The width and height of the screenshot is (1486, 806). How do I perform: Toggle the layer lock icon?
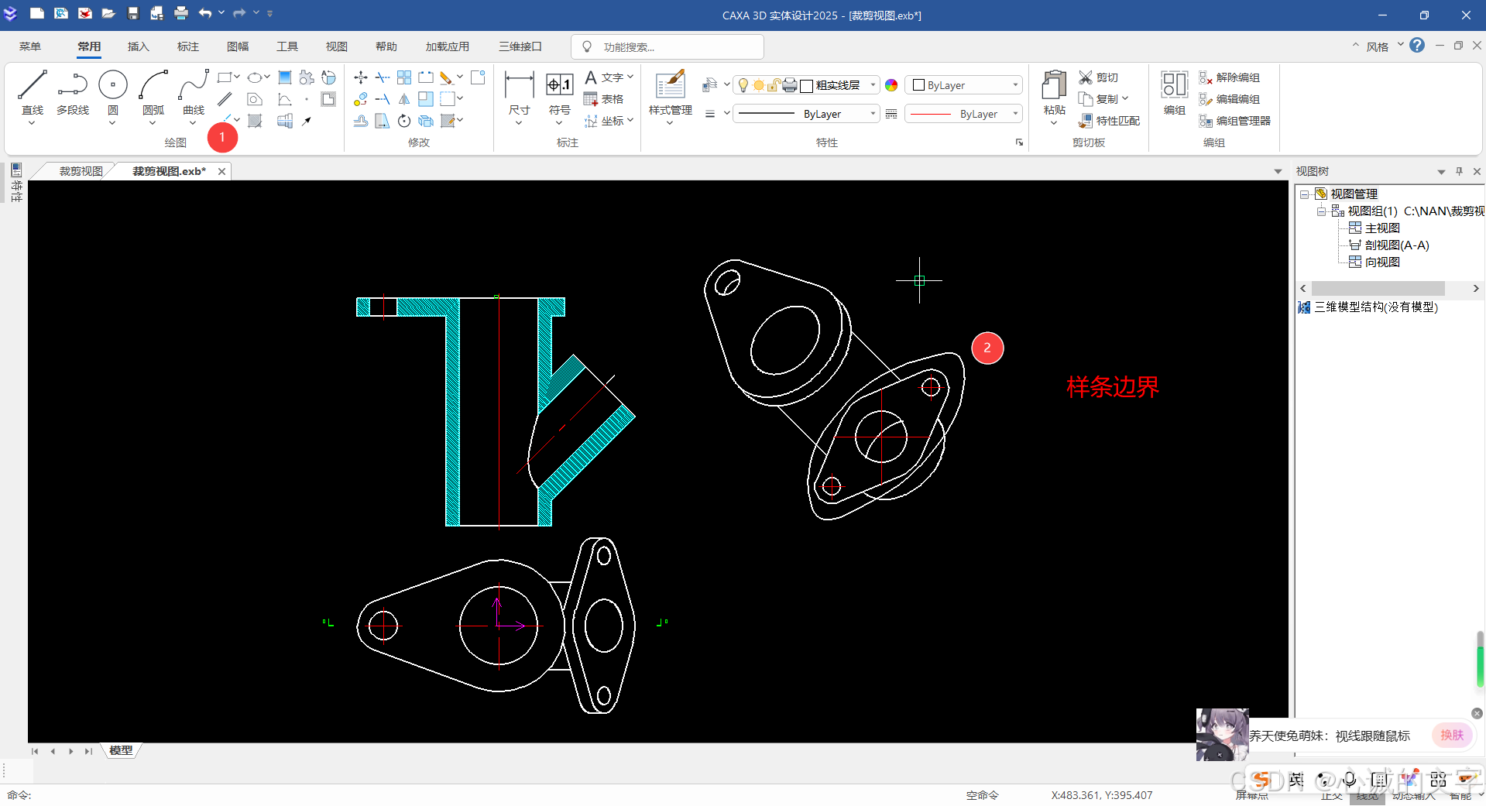pos(774,85)
